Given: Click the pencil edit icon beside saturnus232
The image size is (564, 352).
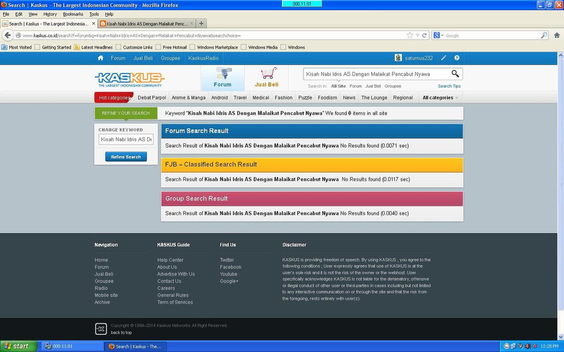Looking at the screenshot, I should (444, 58).
